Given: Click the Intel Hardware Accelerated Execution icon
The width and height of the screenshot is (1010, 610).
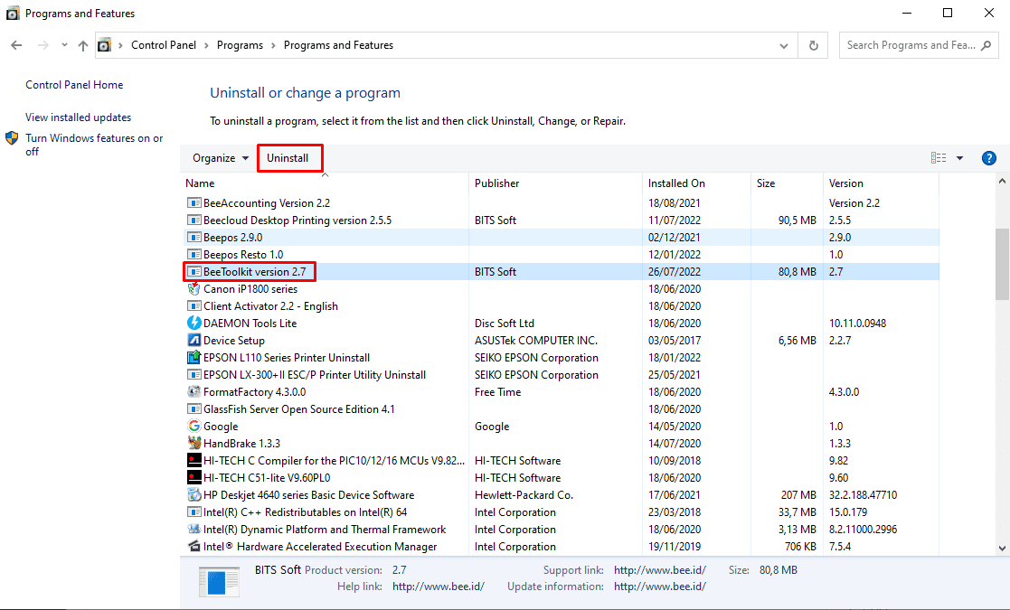Looking at the screenshot, I should tap(194, 547).
